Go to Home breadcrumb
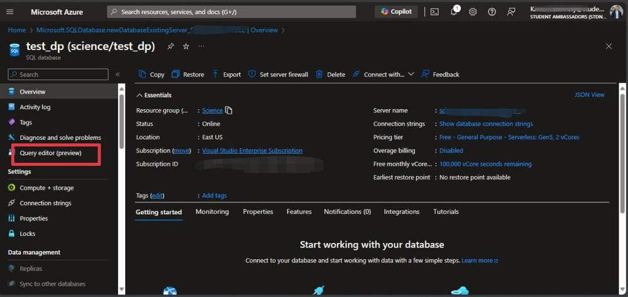The image size is (628, 297). coord(17,30)
